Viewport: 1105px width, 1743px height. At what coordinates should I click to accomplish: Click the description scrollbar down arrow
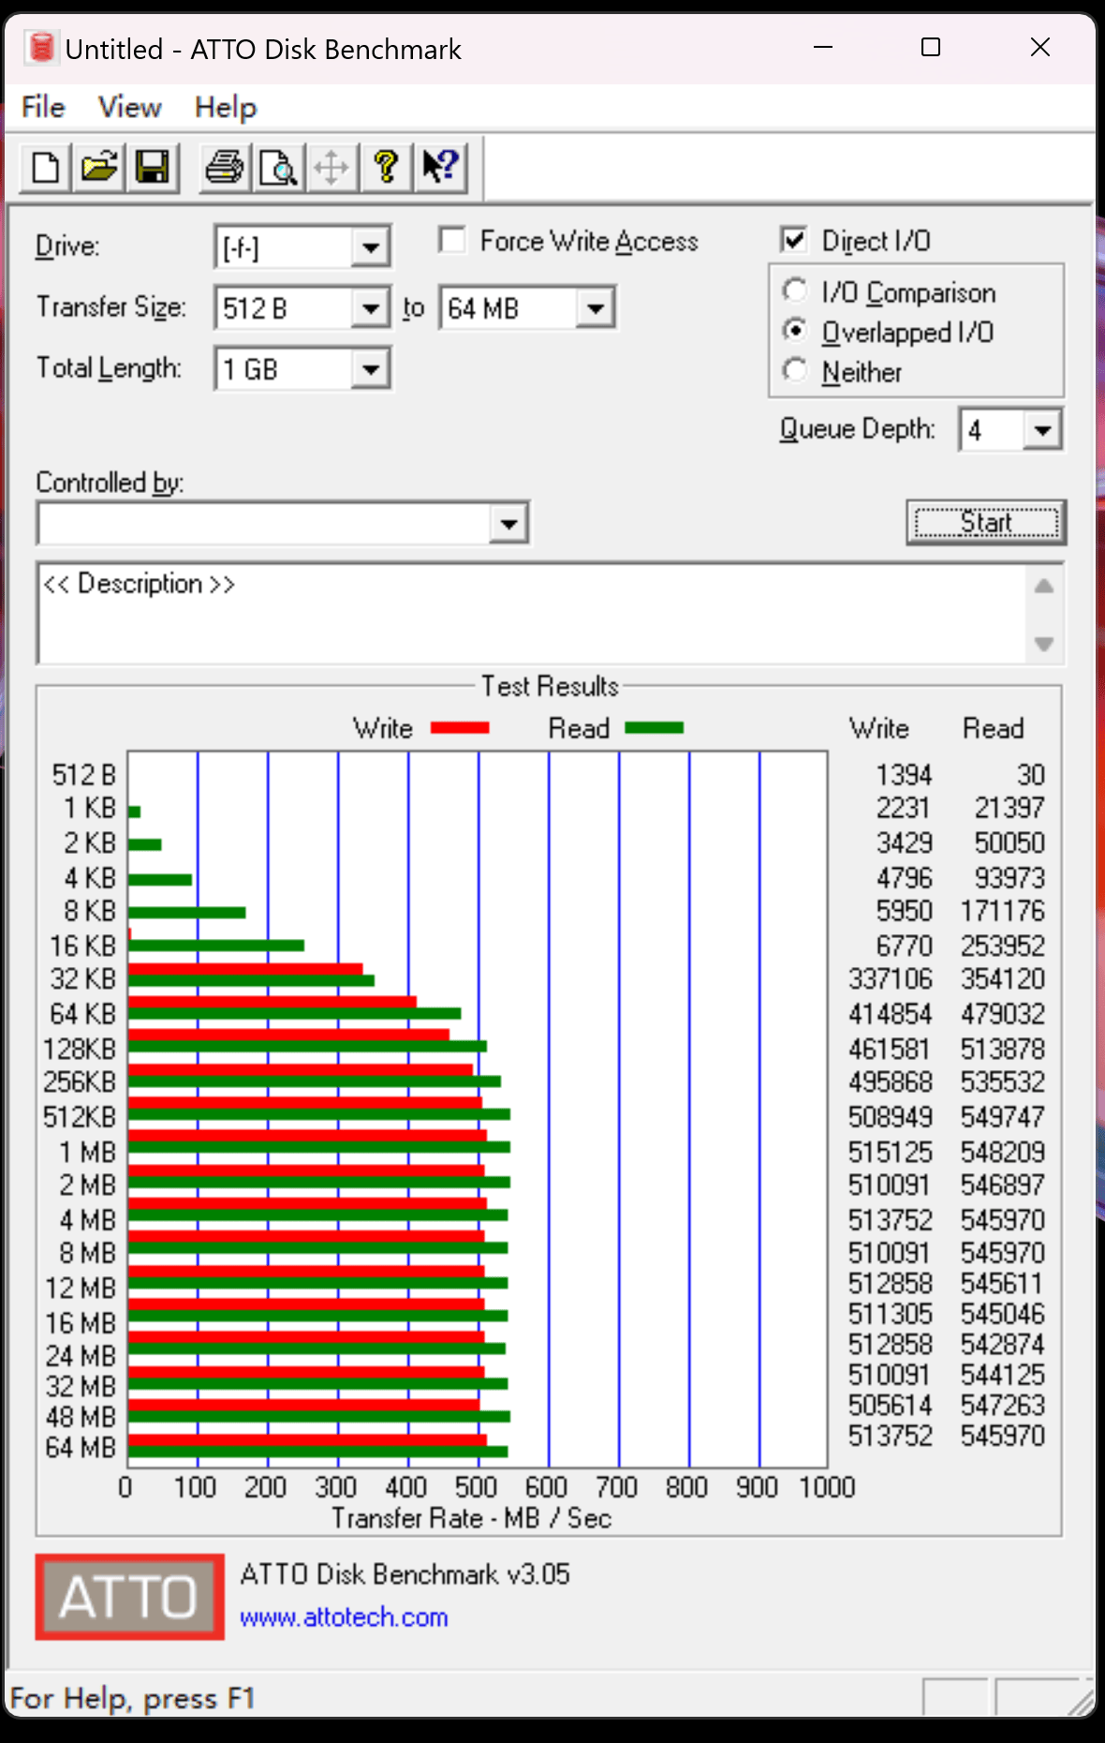[1044, 644]
